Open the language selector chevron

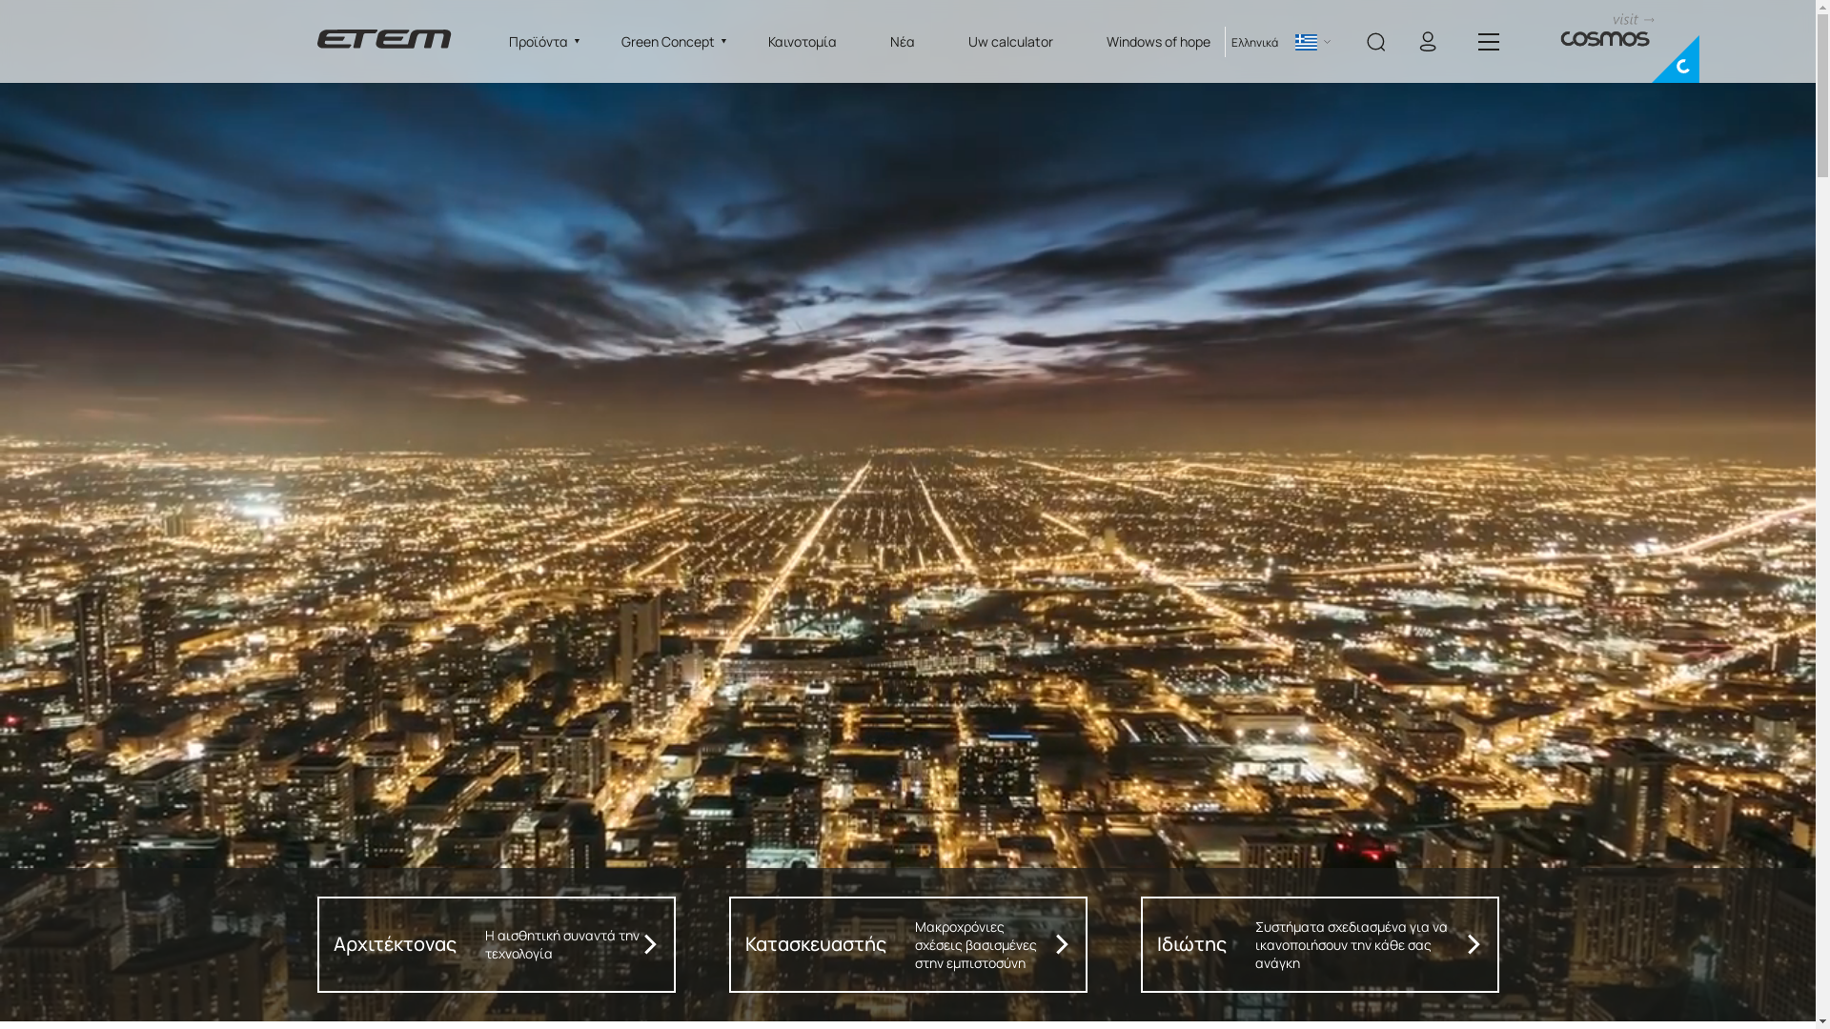point(1327,42)
